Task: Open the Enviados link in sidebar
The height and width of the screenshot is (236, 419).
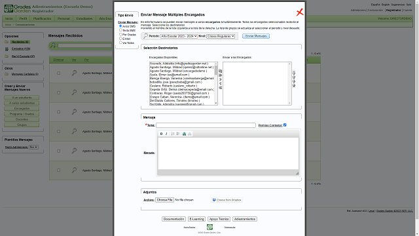Action: 21,49
